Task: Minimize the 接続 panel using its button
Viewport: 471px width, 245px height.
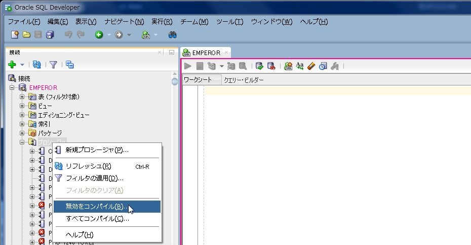Action: (x=171, y=52)
